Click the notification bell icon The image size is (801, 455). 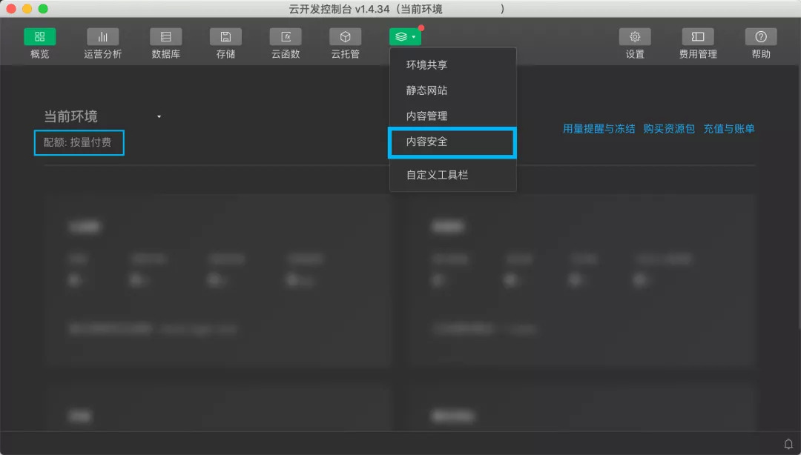click(x=788, y=444)
